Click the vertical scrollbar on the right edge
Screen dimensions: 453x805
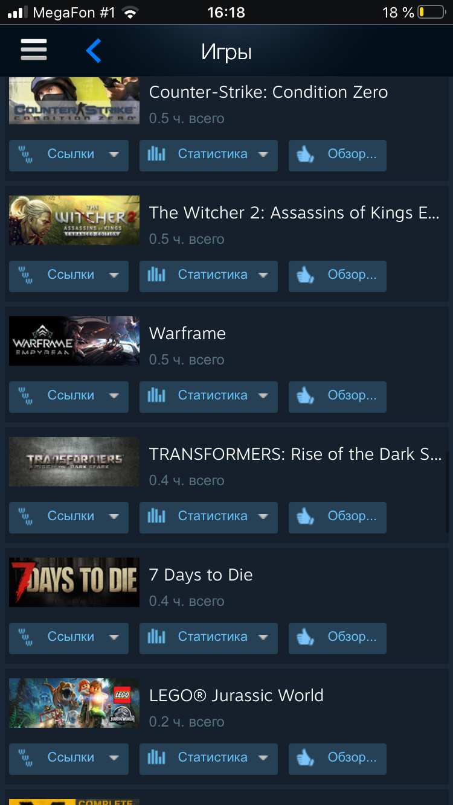coord(447,475)
